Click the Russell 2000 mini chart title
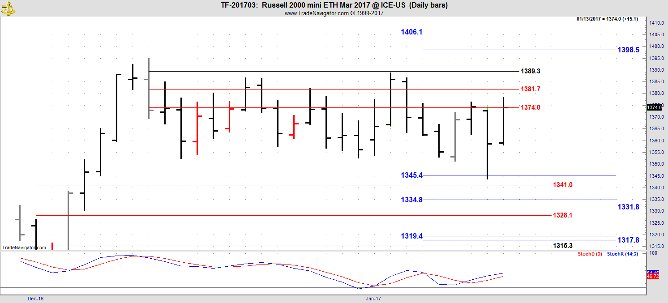668x303 pixels. coord(334,5)
